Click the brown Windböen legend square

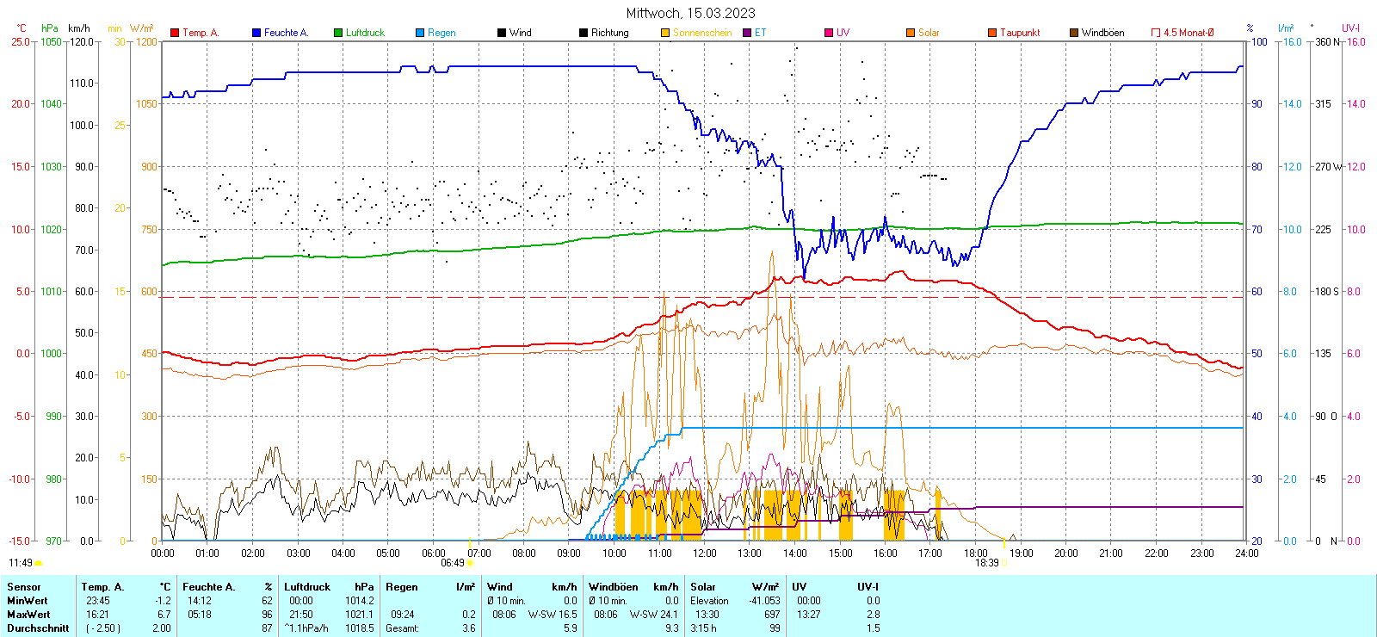point(1074,33)
